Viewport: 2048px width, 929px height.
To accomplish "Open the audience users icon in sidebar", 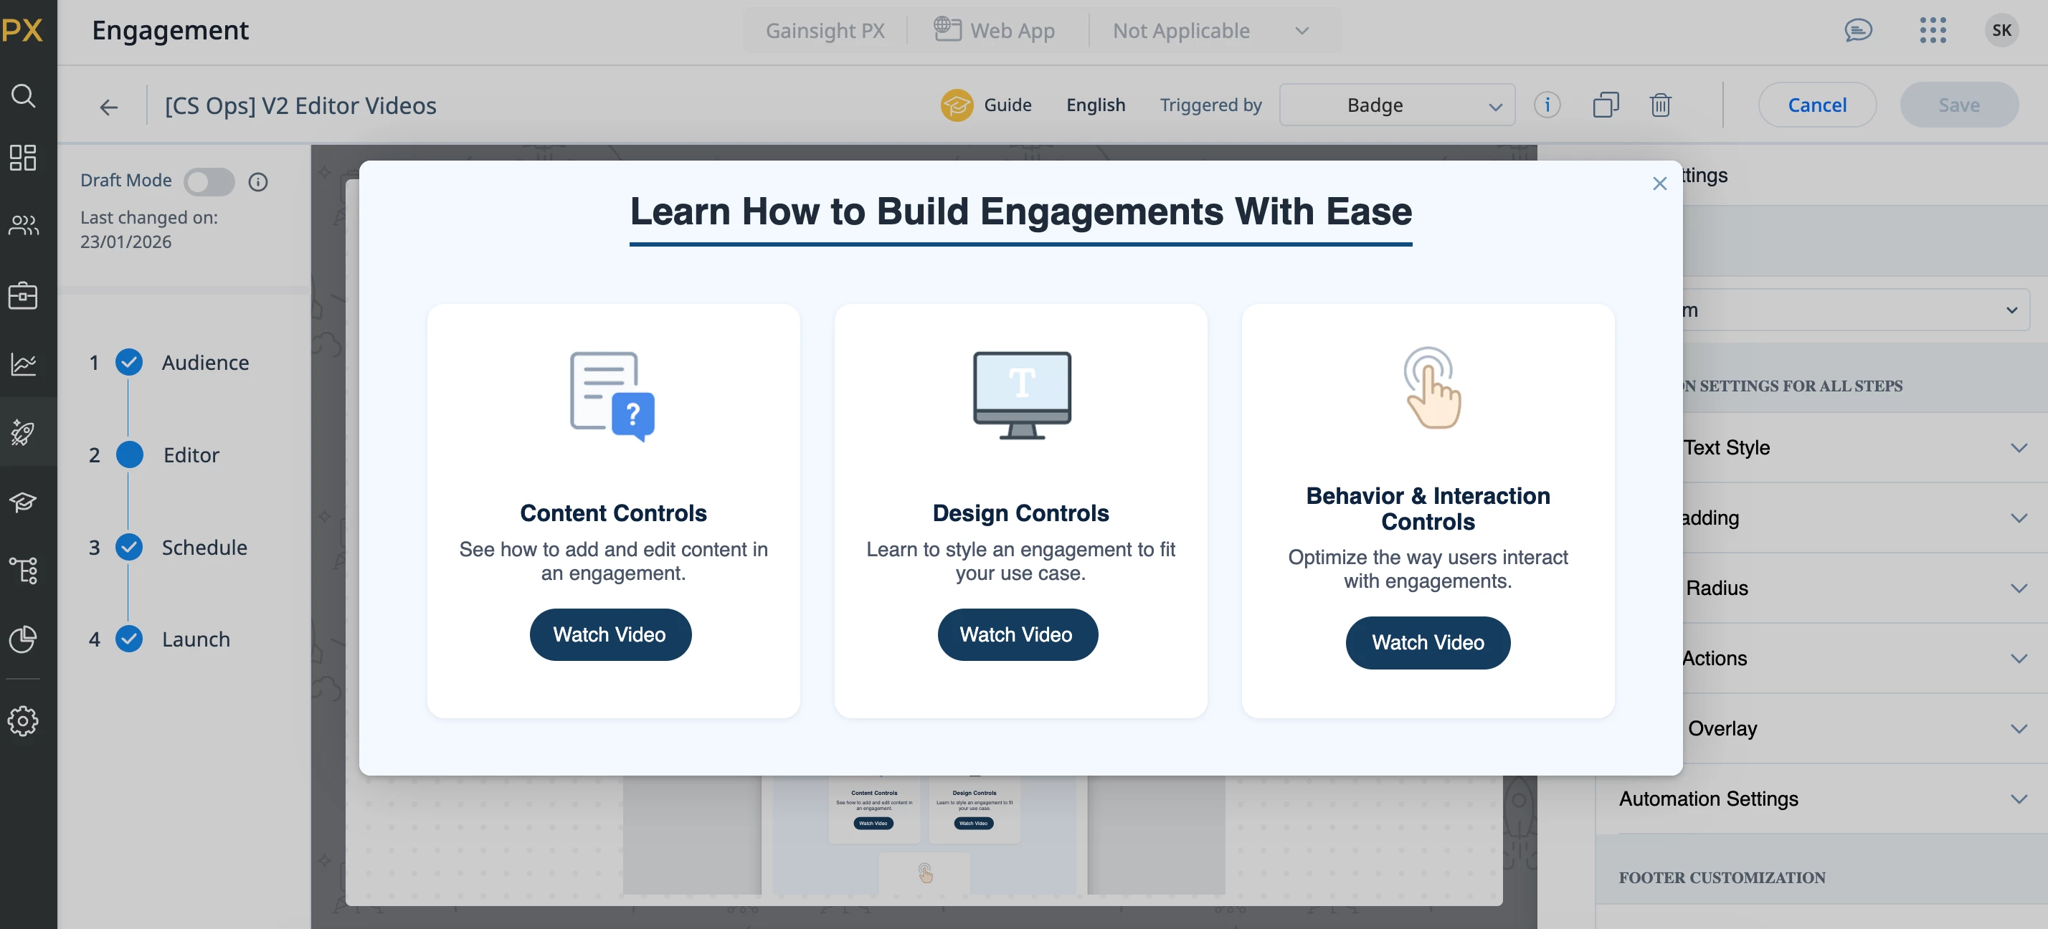I will click(23, 226).
